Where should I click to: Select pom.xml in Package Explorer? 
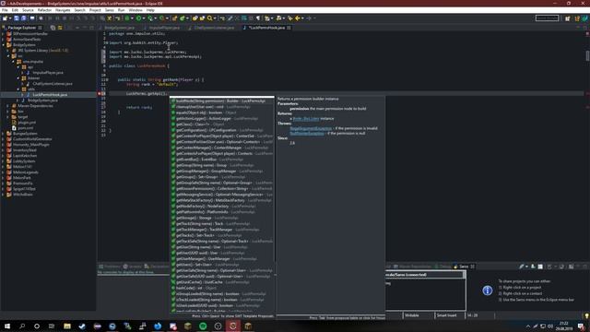25,128
